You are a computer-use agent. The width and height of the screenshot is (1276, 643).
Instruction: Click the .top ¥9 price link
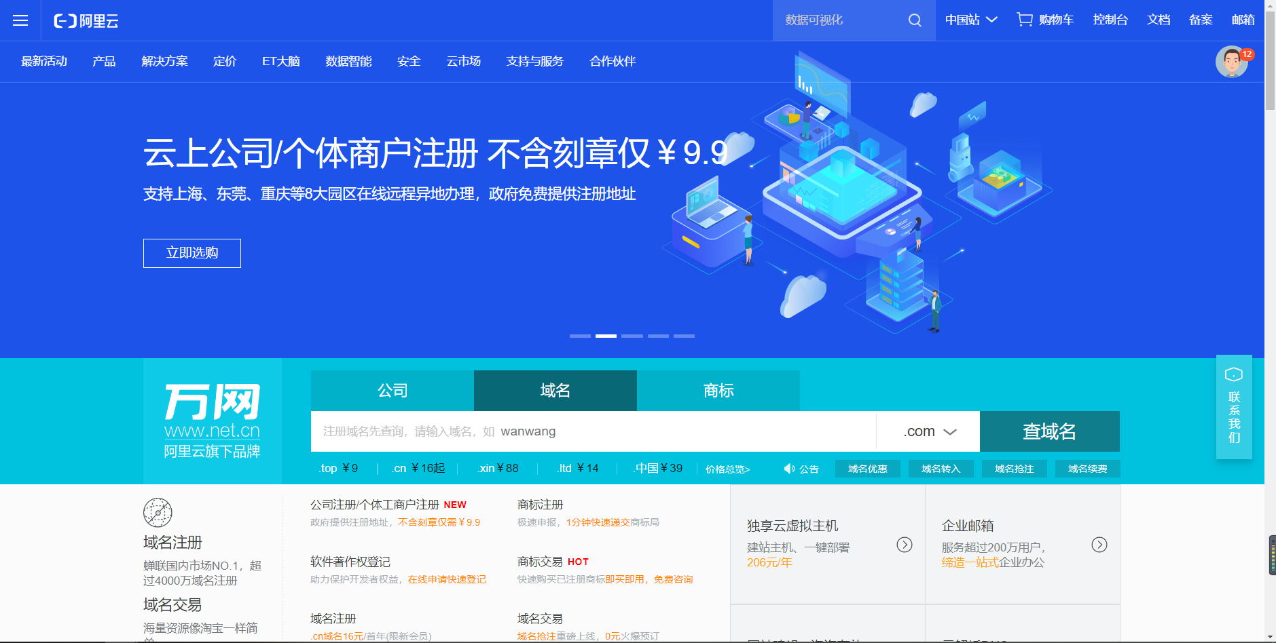click(x=339, y=468)
